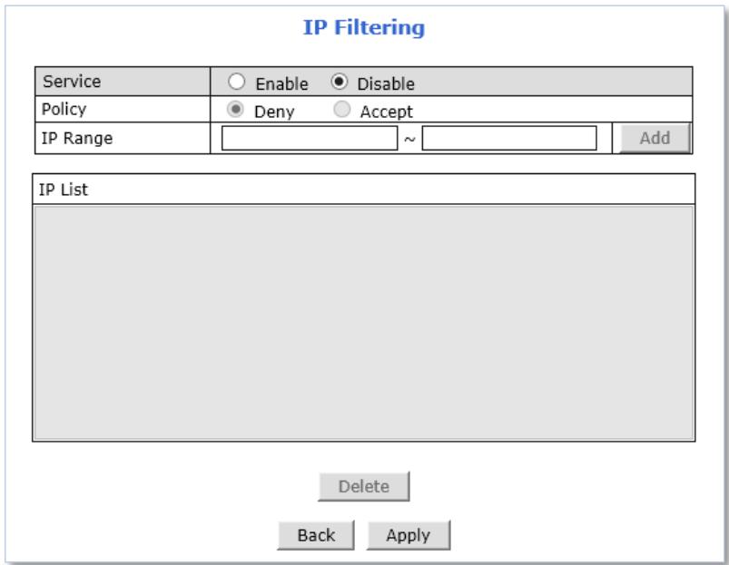Click the Add button
The image size is (729, 565).
pos(655,138)
